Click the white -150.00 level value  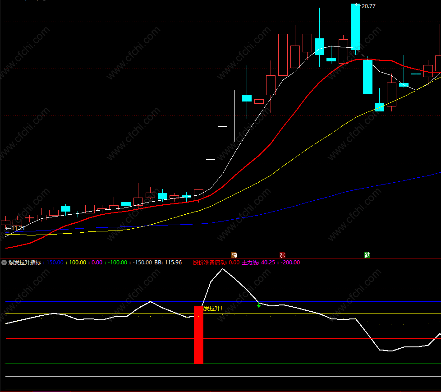142,263
